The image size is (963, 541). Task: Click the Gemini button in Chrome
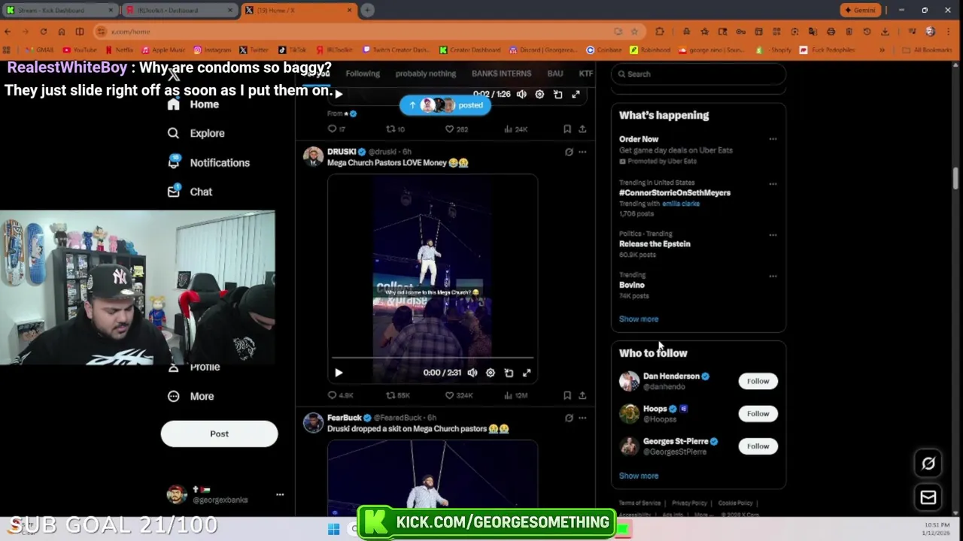point(861,10)
